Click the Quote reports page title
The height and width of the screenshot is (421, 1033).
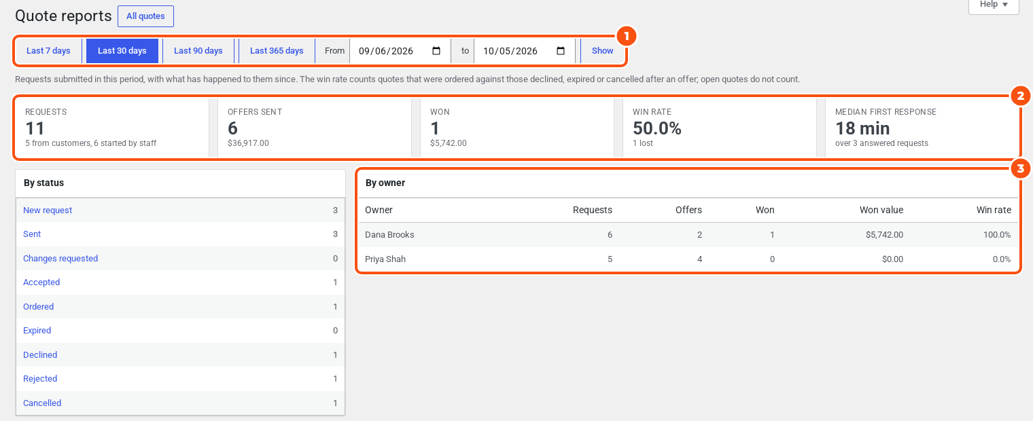(x=63, y=16)
